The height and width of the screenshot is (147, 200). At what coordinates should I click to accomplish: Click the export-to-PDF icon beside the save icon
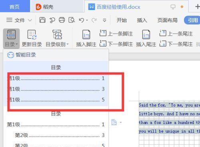[52, 20]
